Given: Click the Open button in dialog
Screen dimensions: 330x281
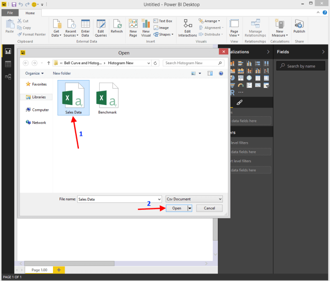Looking at the screenshot, I should (x=176, y=208).
